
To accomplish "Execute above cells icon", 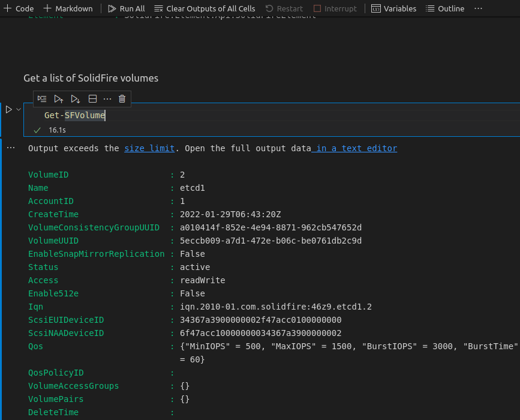I will tap(59, 99).
